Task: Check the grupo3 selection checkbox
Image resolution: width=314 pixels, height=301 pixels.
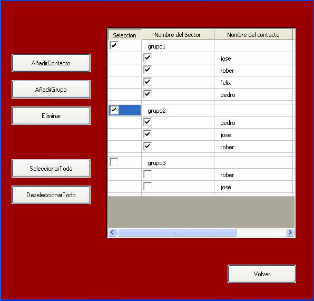Action: pyautogui.click(x=114, y=162)
